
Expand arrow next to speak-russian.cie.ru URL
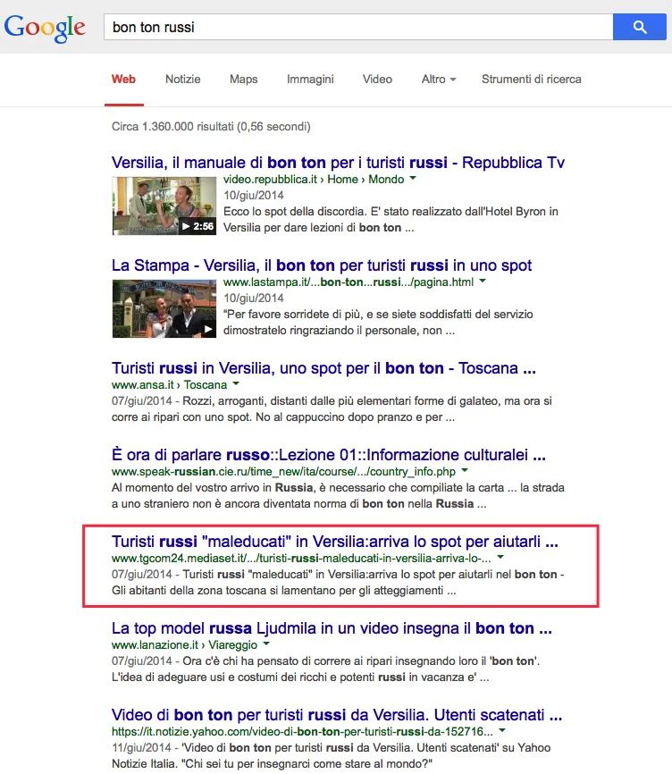pyautogui.click(x=465, y=470)
